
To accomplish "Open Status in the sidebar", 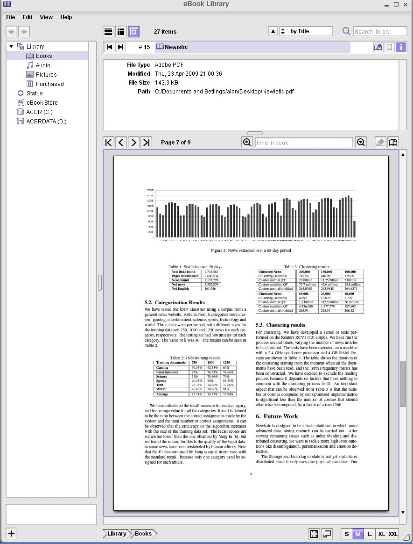I will pyautogui.click(x=35, y=93).
